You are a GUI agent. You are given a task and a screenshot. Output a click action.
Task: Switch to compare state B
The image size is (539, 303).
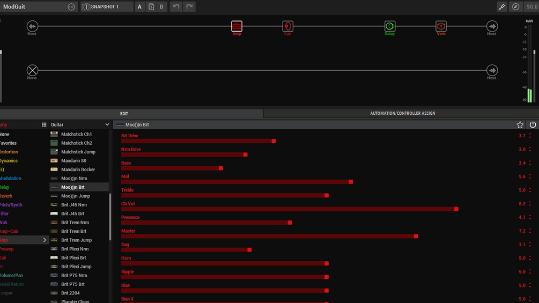[x=161, y=6]
